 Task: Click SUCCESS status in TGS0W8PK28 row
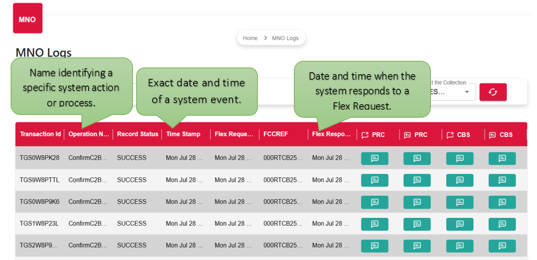click(x=132, y=158)
